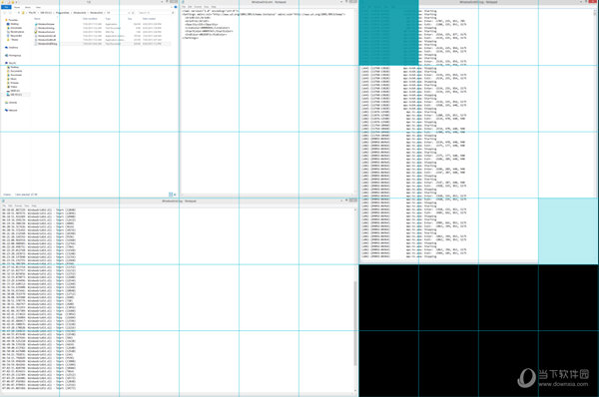Select Favorites in the navigation pane
Screen dimensions: 599x397
(x=12, y=20)
